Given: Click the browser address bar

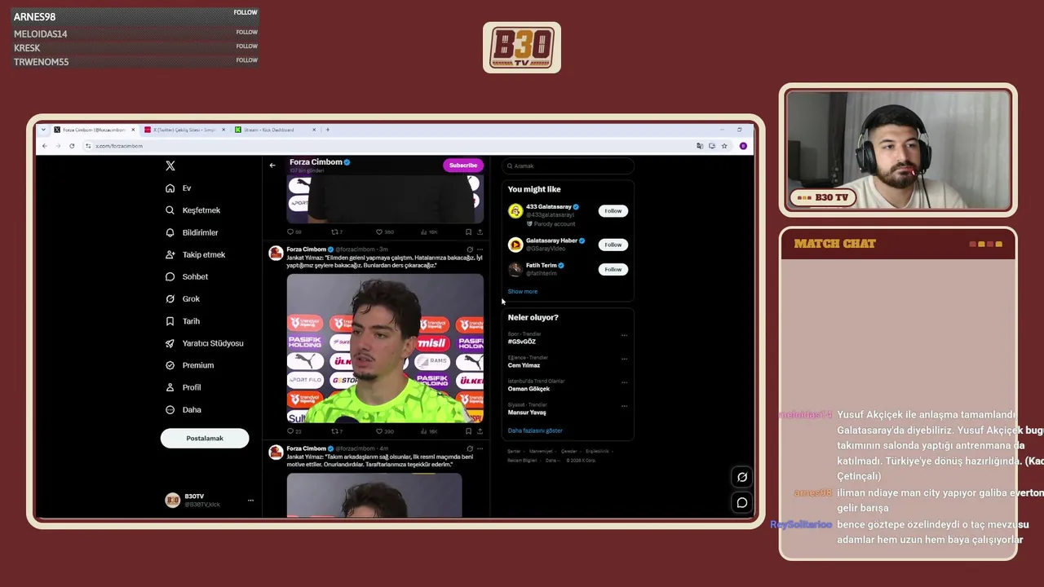Looking at the screenshot, I should coord(391,146).
